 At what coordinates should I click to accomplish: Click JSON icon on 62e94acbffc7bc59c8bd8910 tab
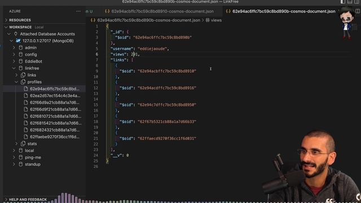[x=107, y=11]
